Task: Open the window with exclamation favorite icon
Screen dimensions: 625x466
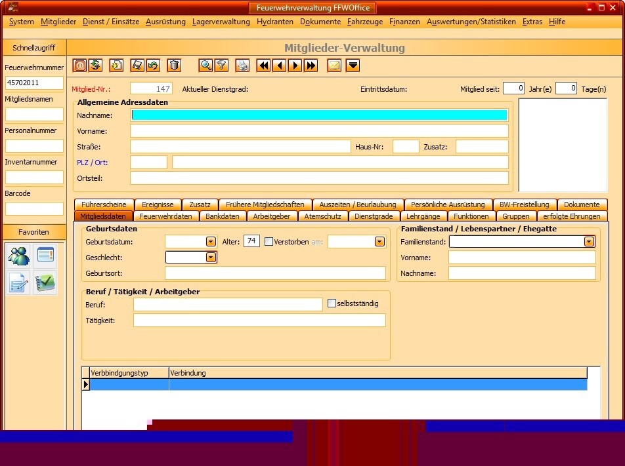Action: pos(45,256)
